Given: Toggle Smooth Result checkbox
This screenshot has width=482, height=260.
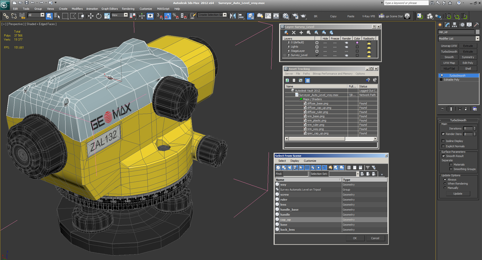Looking at the screenshot, I should (443, 156).
